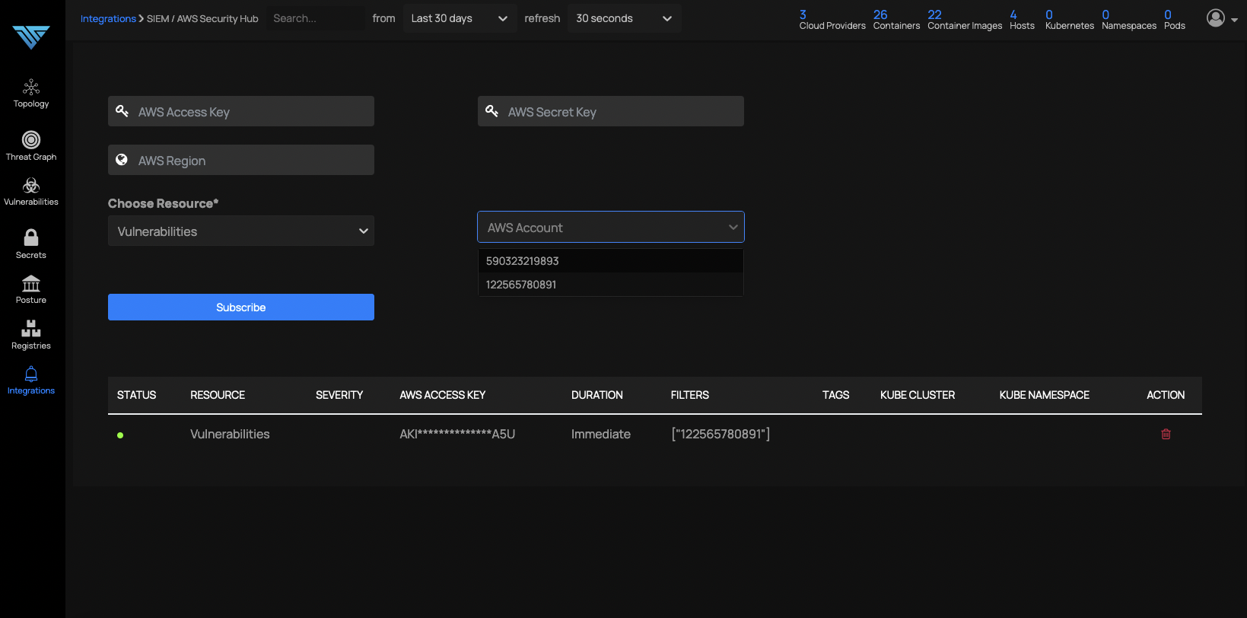Click the Deepfence logo icon
The height and width of the screenshot is (618, 1247).
tap(31, 37)
